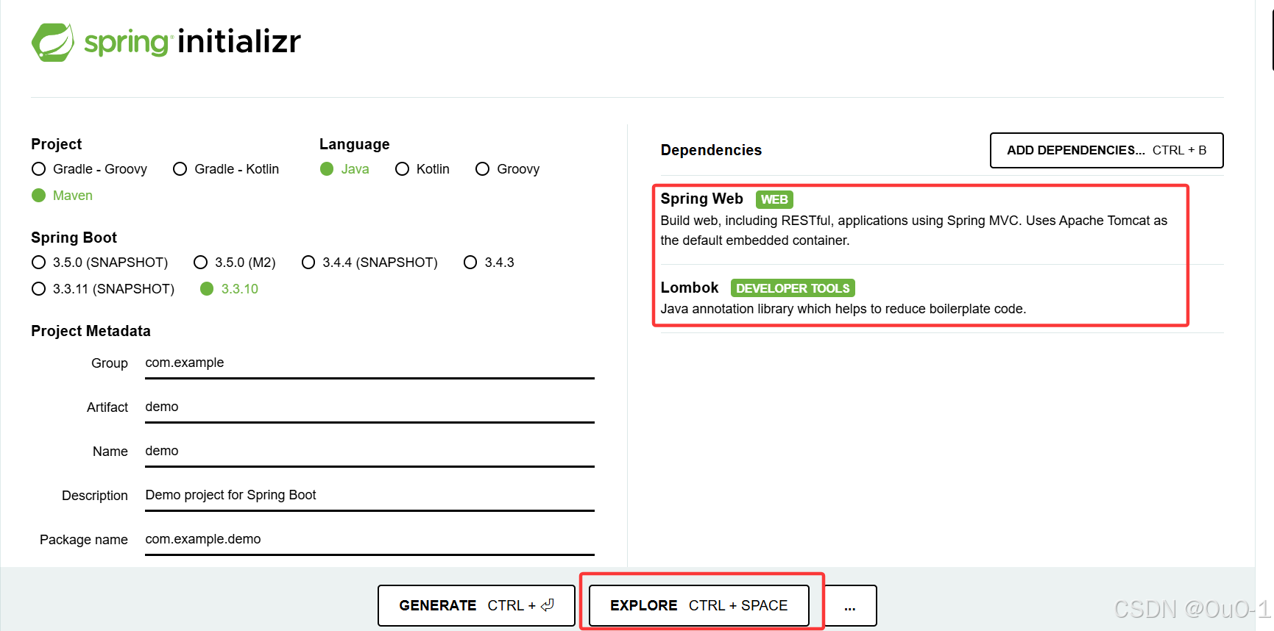The image size is (1274, 631).
Task: Focus the Description input field
Action: point(369,496)
